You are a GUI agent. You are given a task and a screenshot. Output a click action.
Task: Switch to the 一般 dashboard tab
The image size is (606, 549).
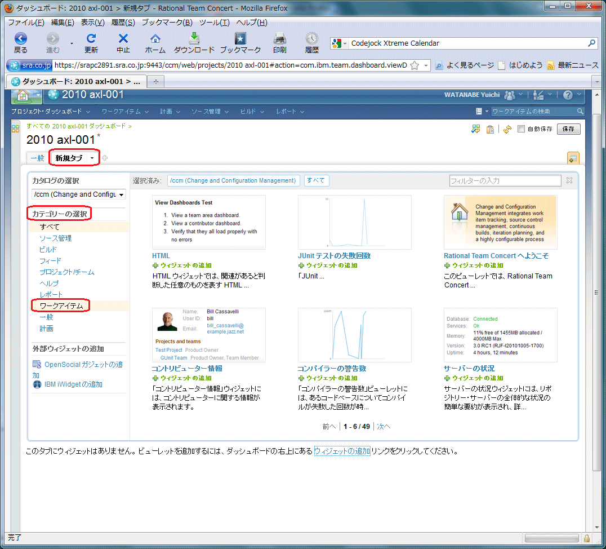(x=38, y=158)
